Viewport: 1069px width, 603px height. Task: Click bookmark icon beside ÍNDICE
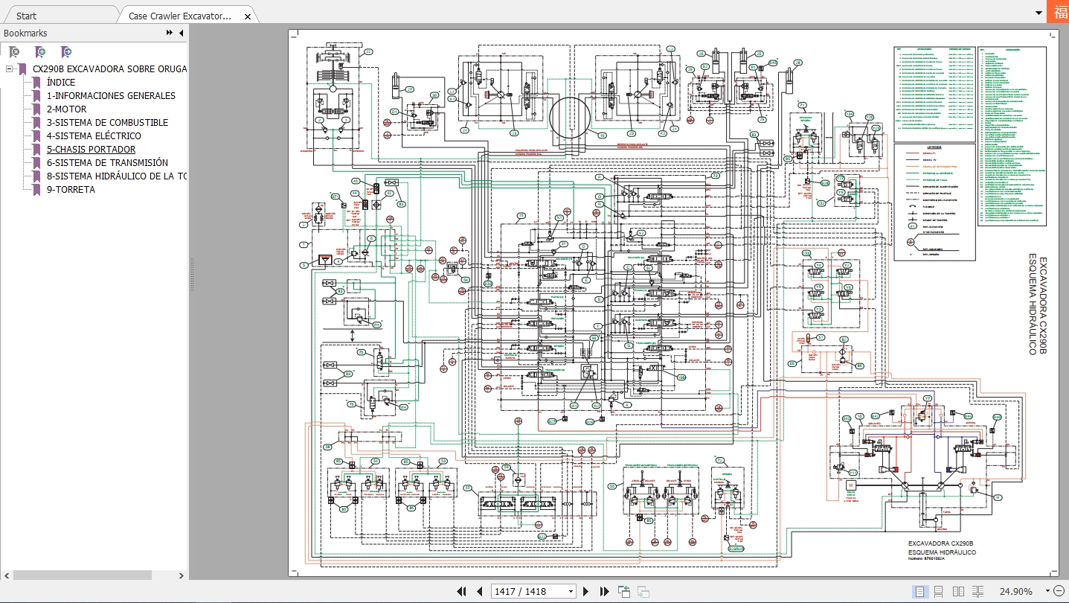coord(36,83)
